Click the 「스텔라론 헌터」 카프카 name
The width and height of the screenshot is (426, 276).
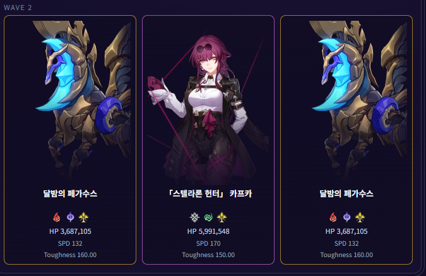click(208, 193)
